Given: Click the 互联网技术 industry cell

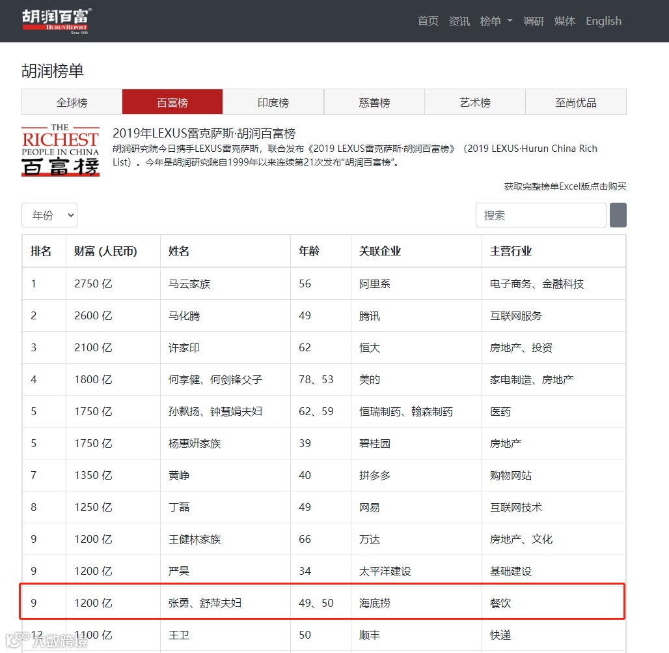Looking at the screenshot, I should click(x=516, y=507).
